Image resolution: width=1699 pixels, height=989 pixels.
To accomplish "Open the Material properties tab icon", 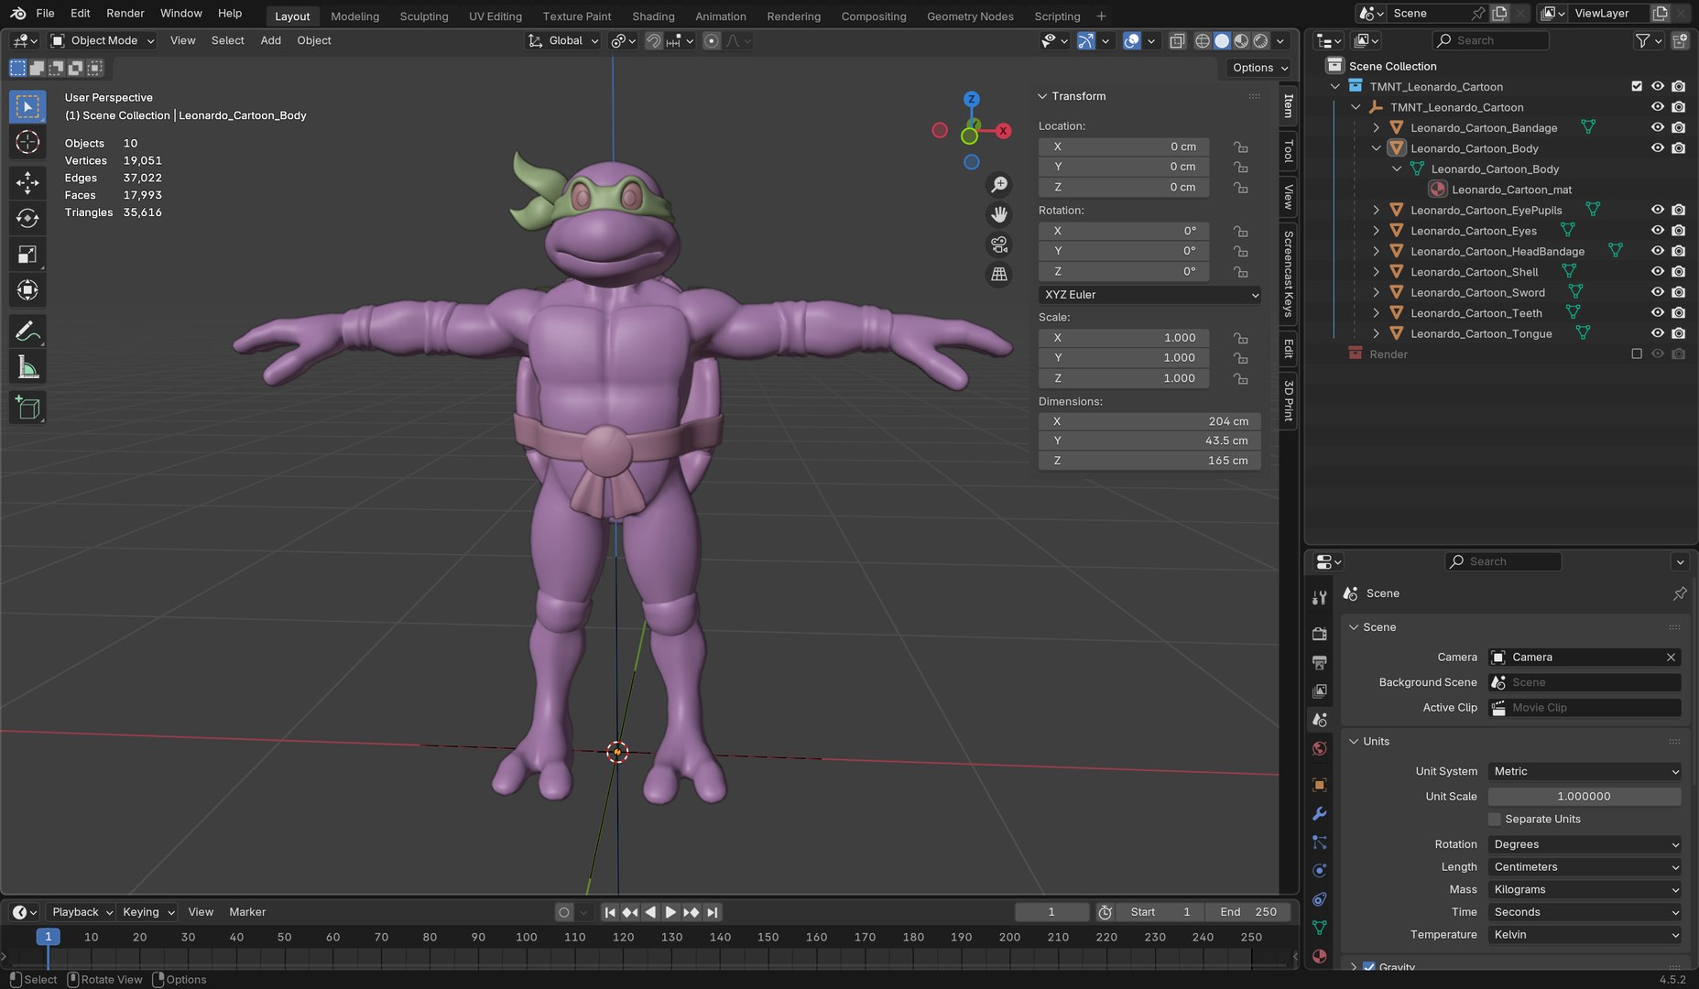I will [x=1319, y=956].
